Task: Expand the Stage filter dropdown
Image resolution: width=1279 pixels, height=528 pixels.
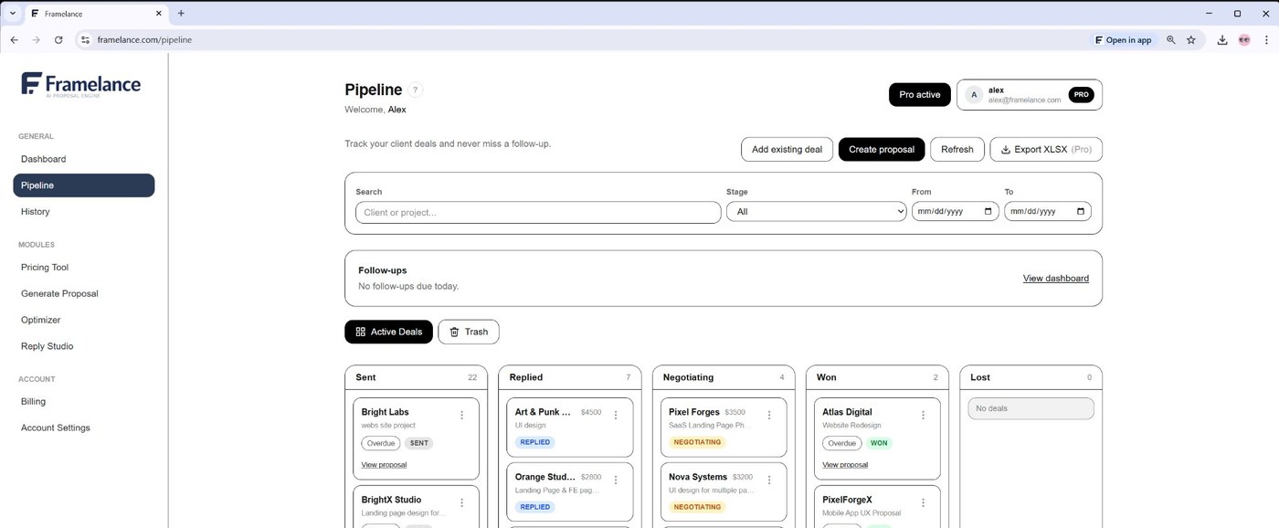Action: coord(816,212)
